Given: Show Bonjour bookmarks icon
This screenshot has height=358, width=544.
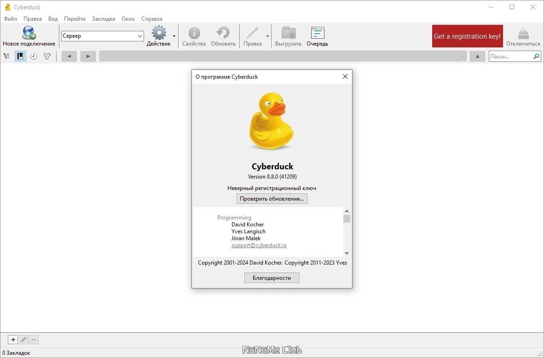Looking at the screenshot, I should click(47, 56).
